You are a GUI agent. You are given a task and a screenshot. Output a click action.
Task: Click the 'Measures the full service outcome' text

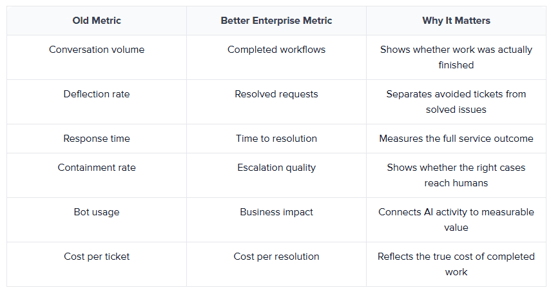(456, 139)
